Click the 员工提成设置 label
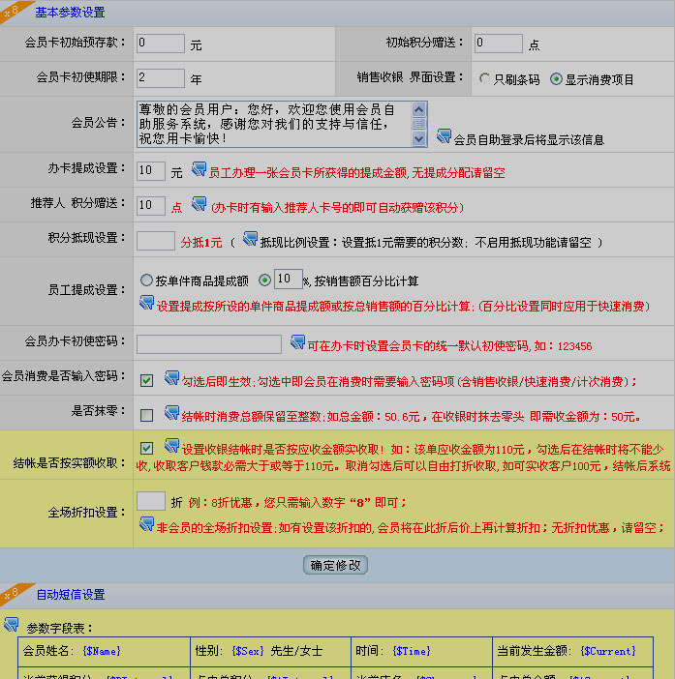 point(87,290)
